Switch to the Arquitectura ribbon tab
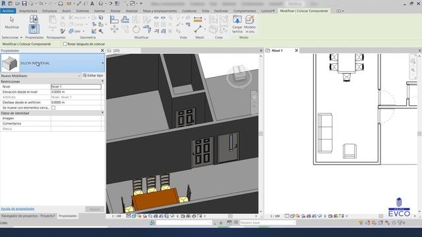 coord(28,11)
